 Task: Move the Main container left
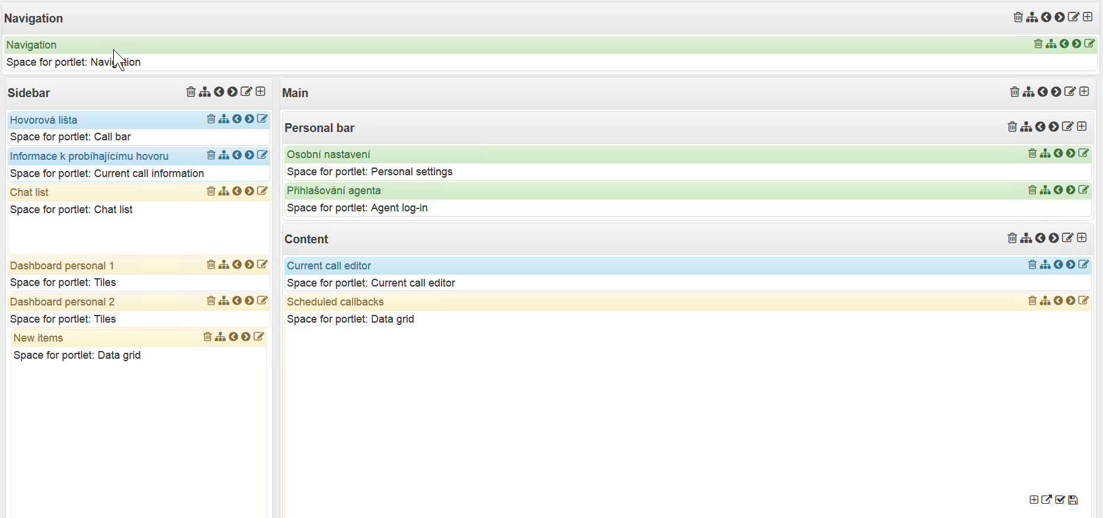1043,92
